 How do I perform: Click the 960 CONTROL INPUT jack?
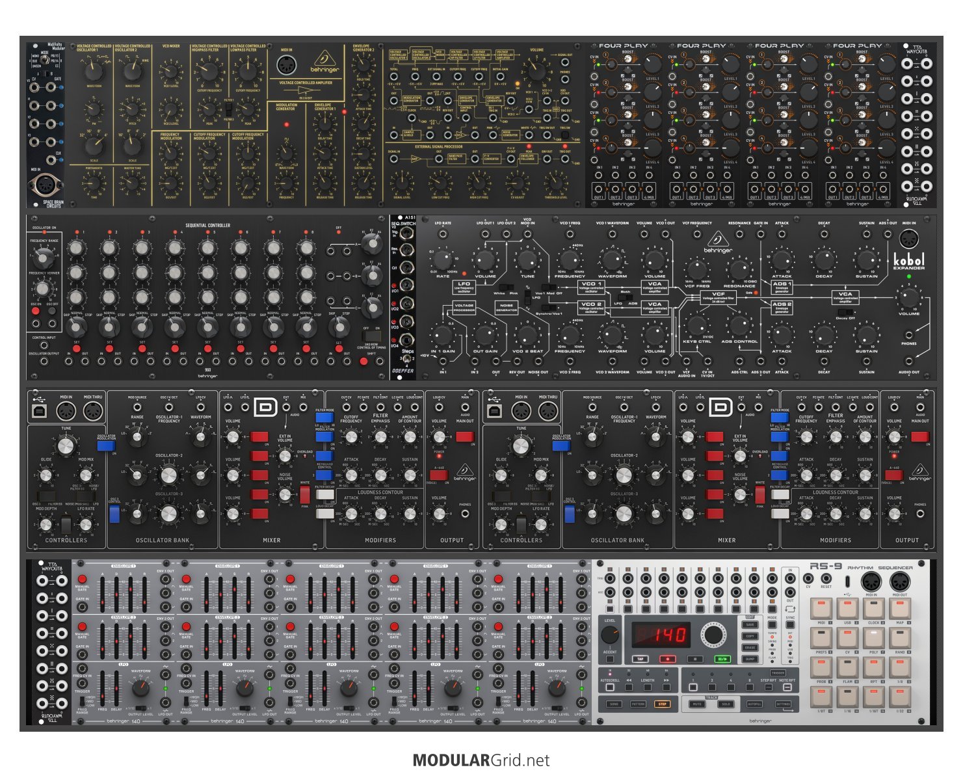(44, 345)
